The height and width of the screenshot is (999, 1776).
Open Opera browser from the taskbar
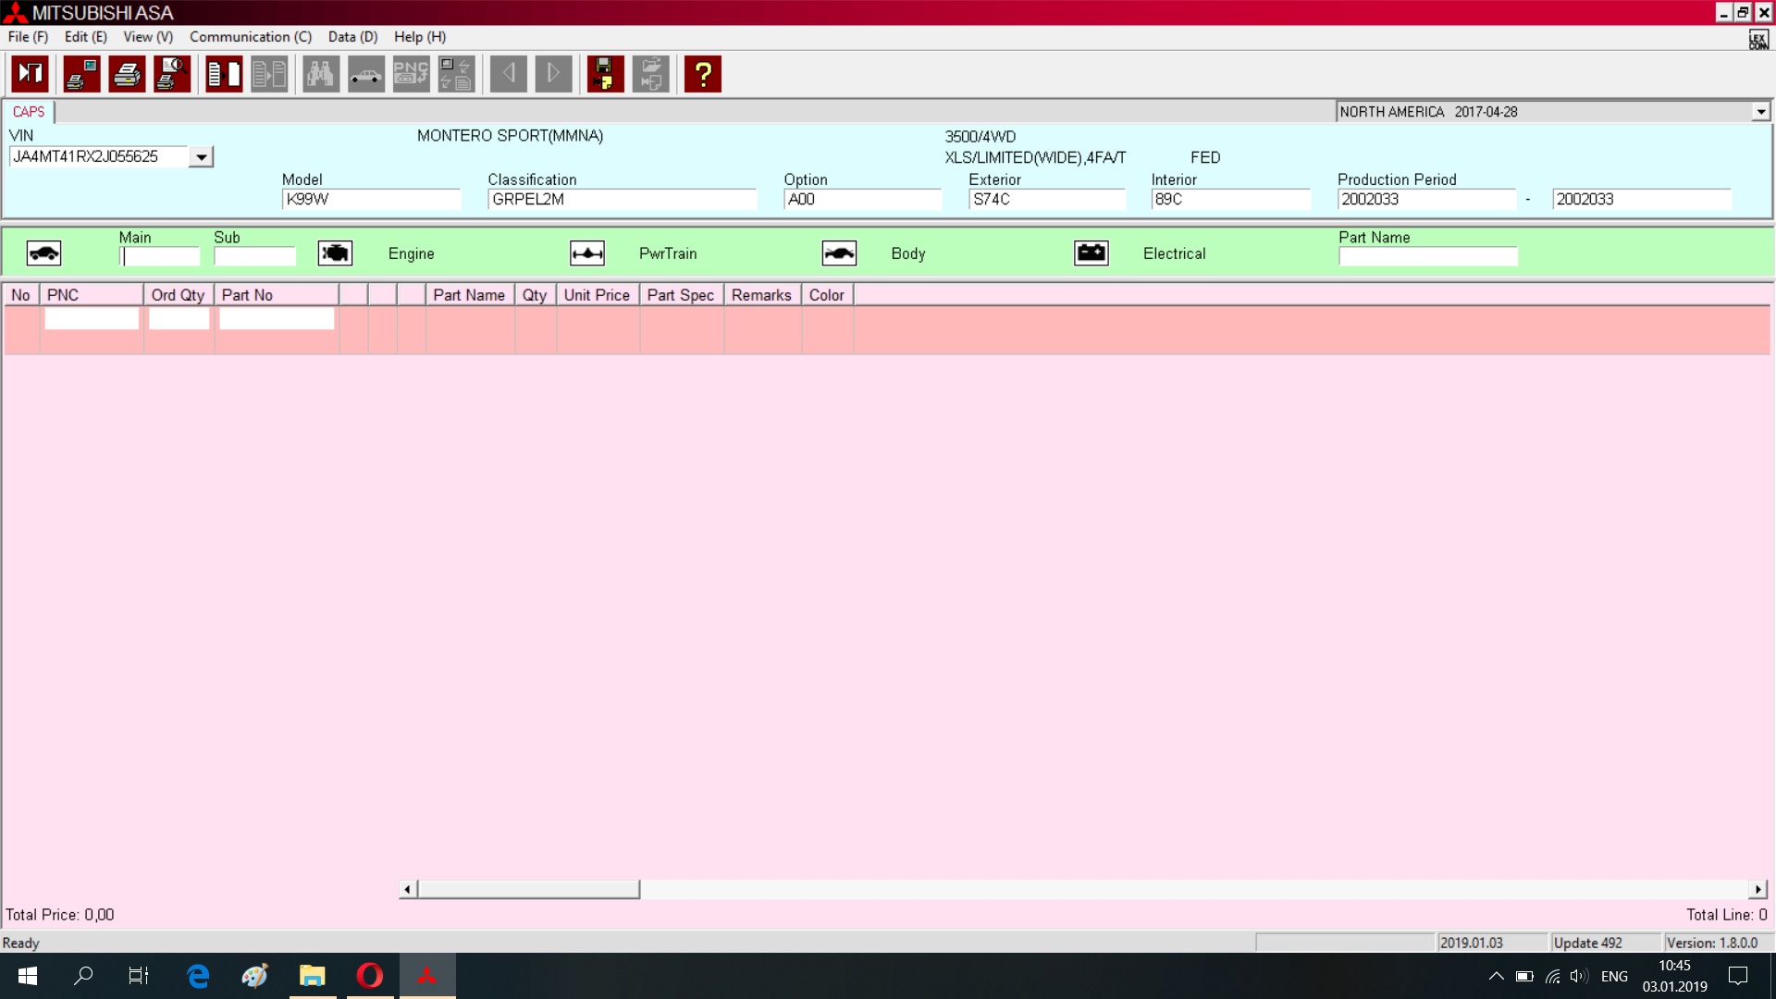pyautogui.click(x=370, y=976)
